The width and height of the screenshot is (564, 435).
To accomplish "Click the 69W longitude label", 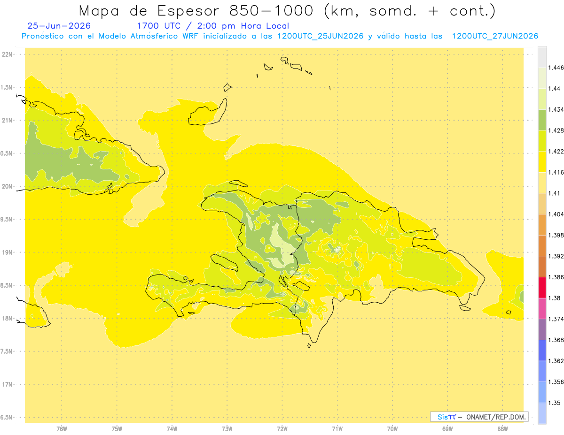I will coord(447,428).
